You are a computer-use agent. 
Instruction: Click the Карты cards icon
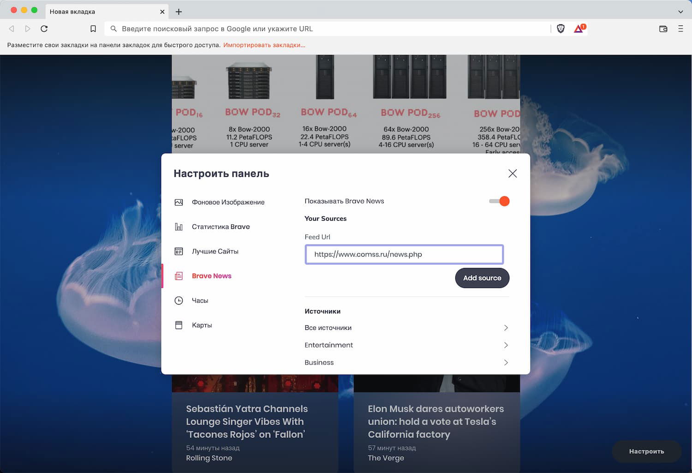click(179, 325)
